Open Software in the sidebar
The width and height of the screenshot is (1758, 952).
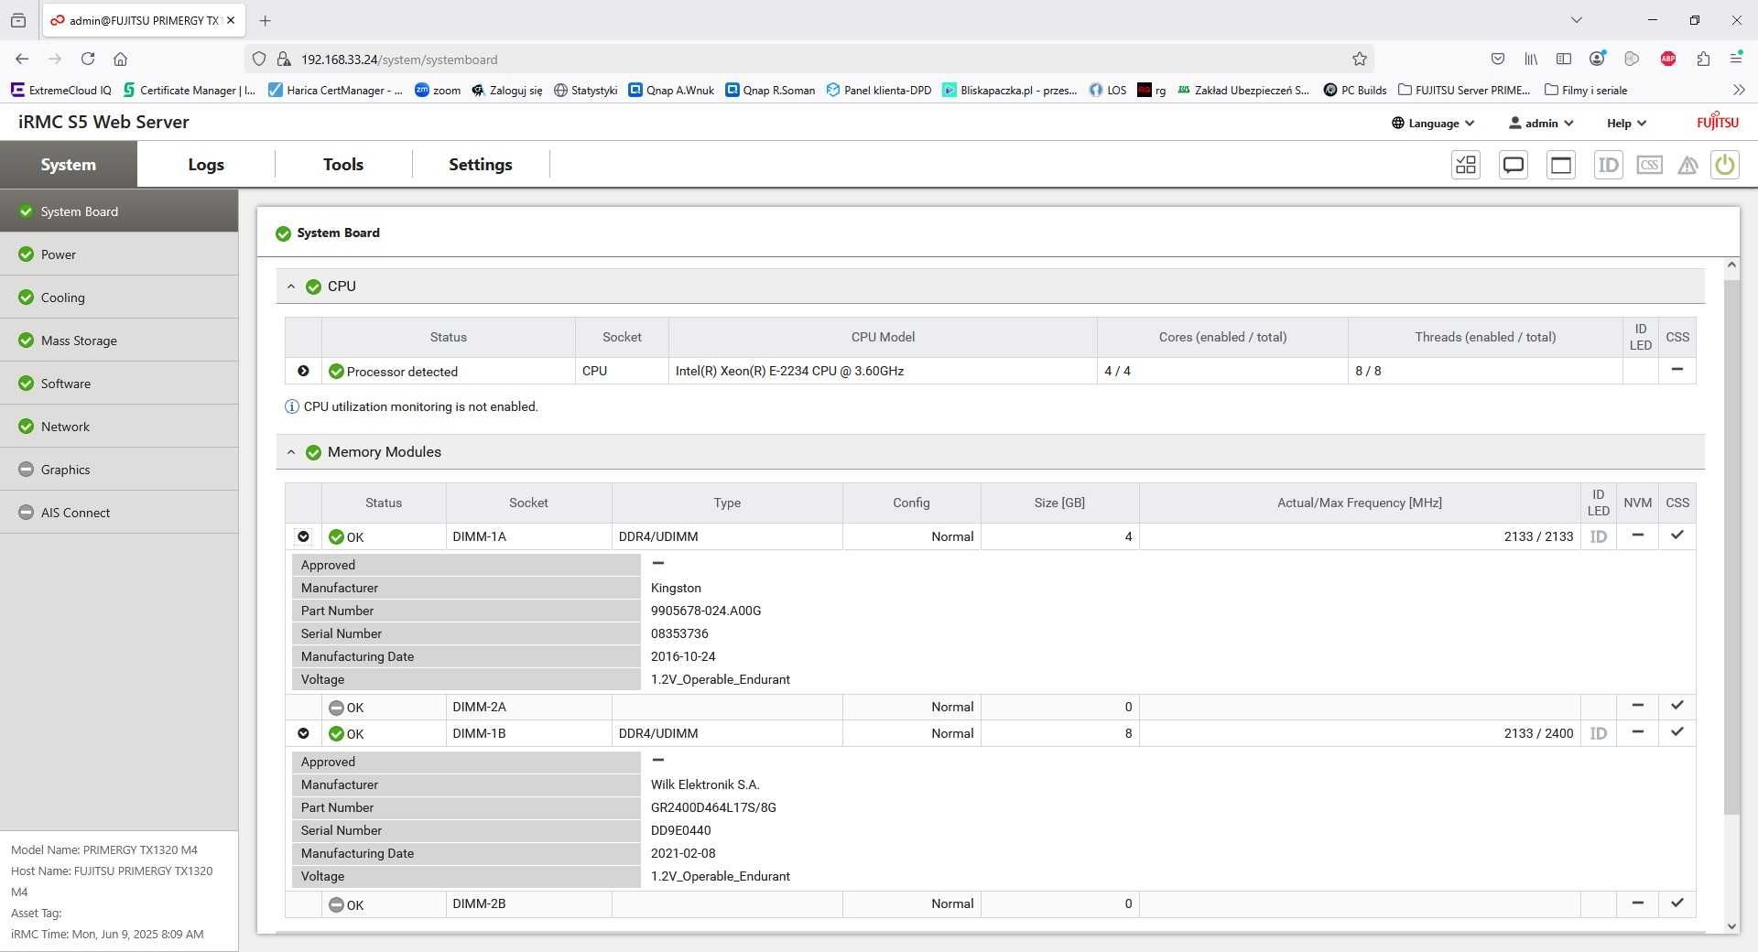(x=119, y=384)
